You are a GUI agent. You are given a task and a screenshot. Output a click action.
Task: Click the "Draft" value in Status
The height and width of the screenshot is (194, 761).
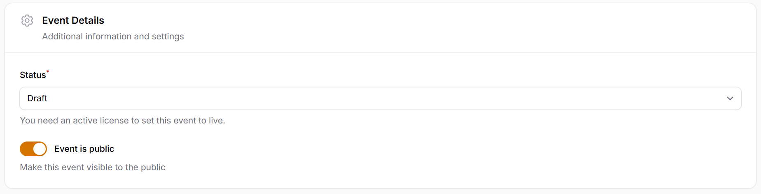click(x=37, y=98)
